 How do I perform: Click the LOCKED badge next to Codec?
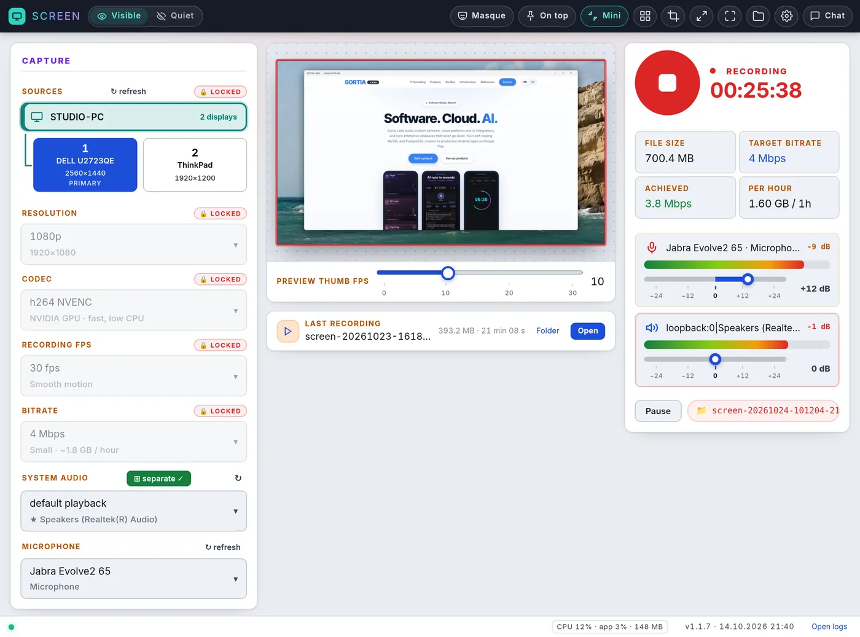pyautogui.click(x=221, y=279)
